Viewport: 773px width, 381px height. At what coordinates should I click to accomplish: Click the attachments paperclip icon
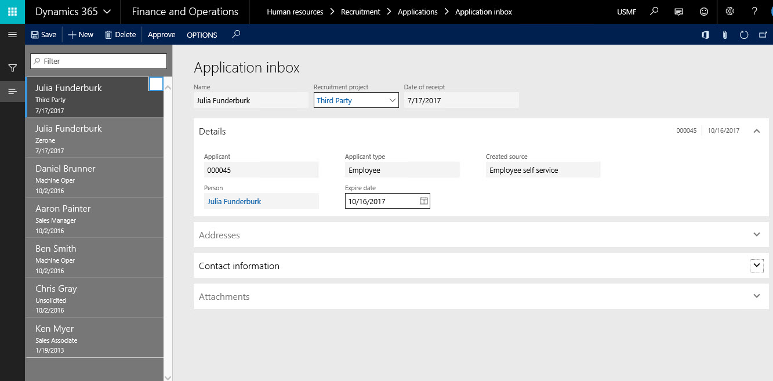click(725, 35)
